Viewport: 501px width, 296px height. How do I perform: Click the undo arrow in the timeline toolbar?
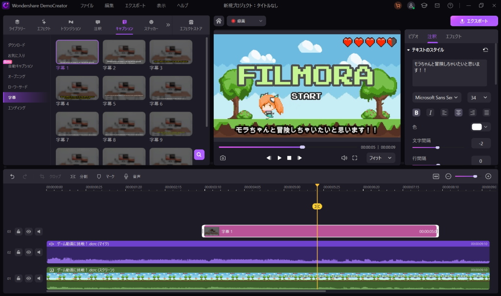[x=12, y=176]
